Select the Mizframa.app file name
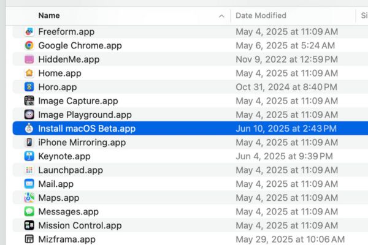 (67, 239)
